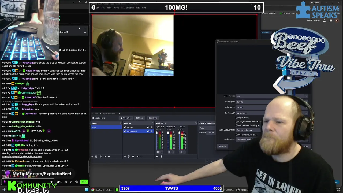The image size is (343, 193).
Task: Select the capturecard source in the Sources list
Action: [x=138, y=131]
